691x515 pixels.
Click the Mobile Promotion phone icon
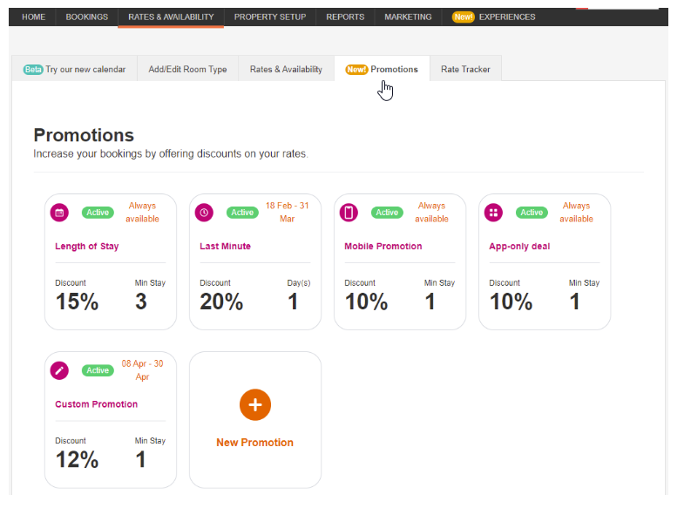[x=349, y=213]
